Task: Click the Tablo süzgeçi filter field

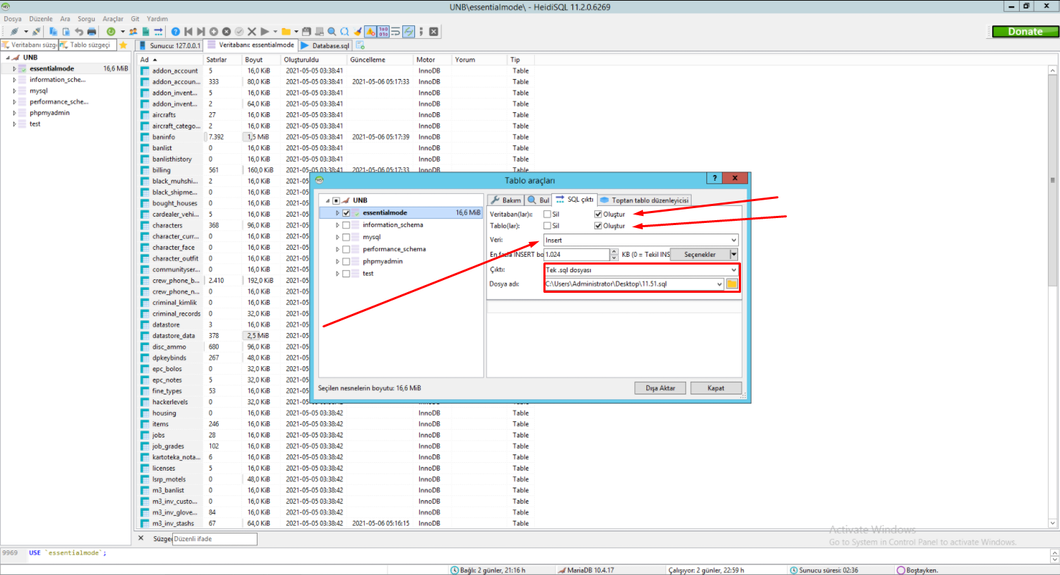Action: point(89,45)
